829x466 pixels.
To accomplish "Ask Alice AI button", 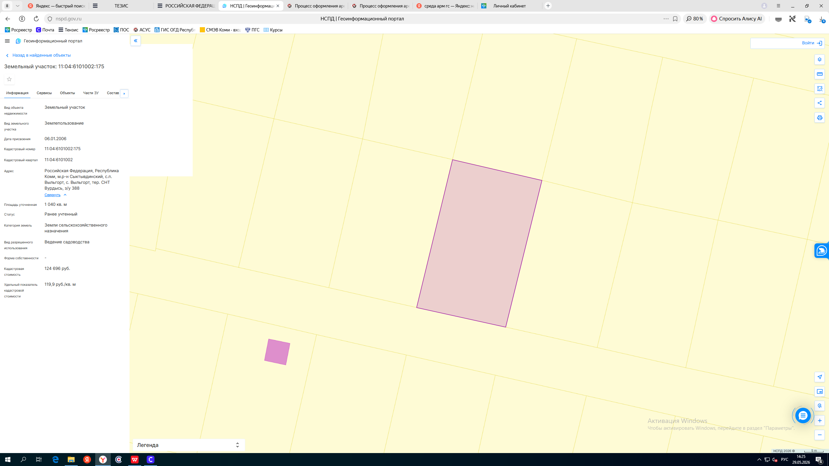I will pos(737,19).
